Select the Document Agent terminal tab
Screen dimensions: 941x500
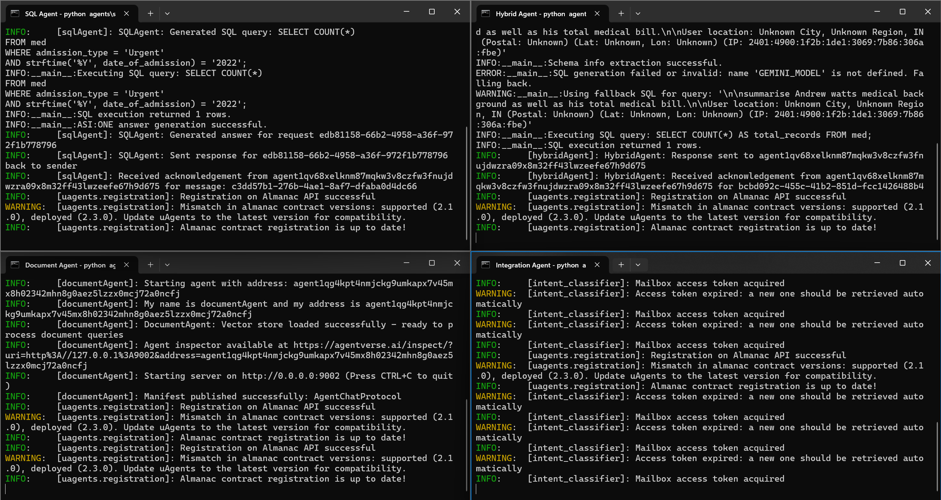pyautogui.click(x=70, y=265)
